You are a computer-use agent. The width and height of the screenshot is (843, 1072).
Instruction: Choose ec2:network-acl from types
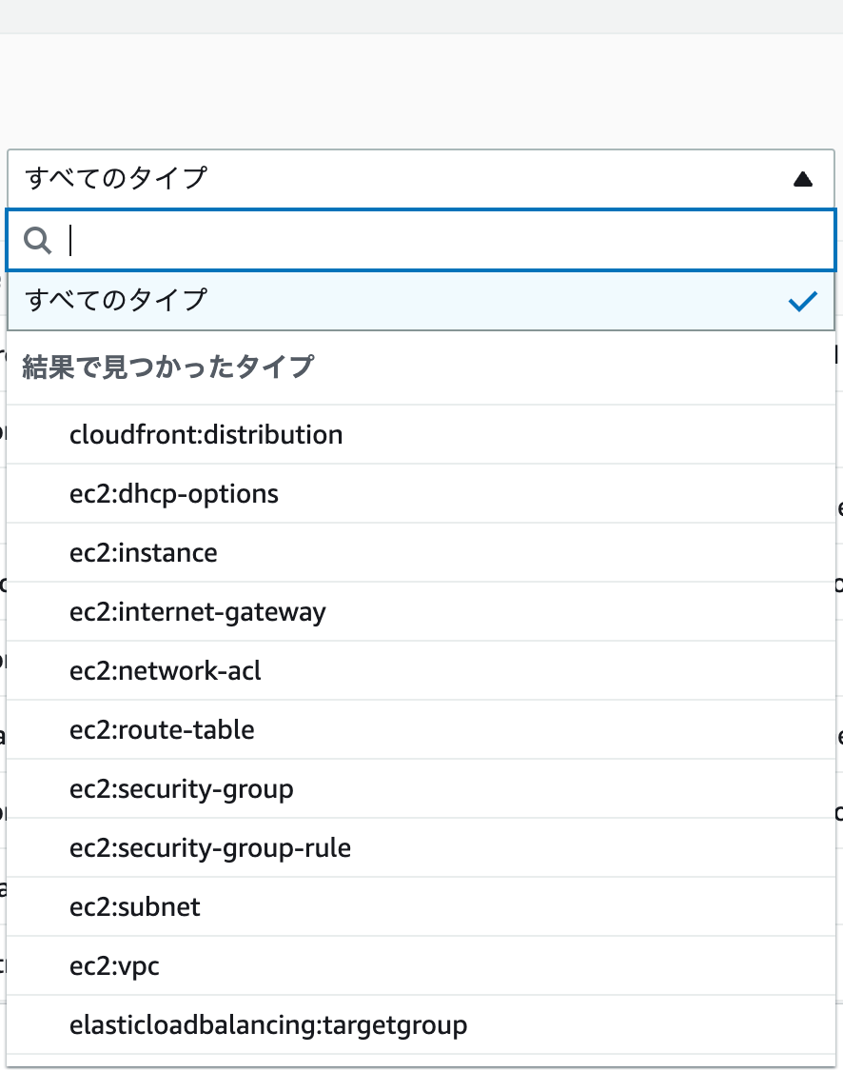(421, 670)
